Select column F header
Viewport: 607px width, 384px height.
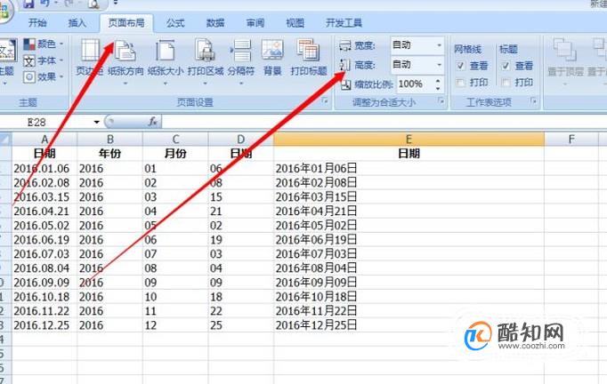point(571,140)
